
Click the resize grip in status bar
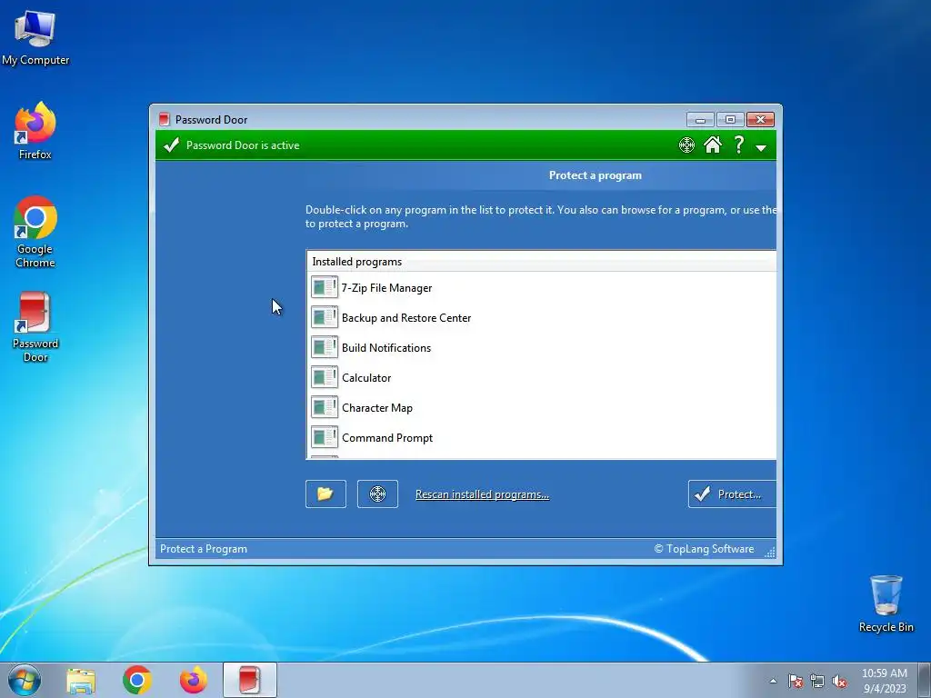click(769, 552)
